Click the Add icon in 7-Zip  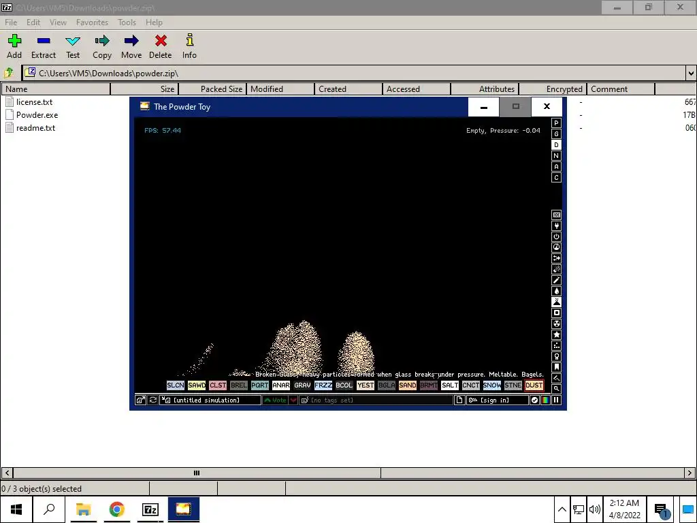(14, 47)
